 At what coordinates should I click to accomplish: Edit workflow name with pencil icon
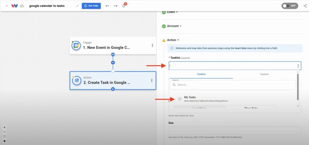coord(77,6)
